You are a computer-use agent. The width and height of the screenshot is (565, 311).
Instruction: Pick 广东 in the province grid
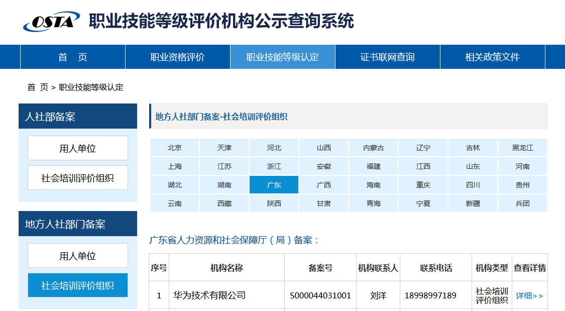coord(274,185)
